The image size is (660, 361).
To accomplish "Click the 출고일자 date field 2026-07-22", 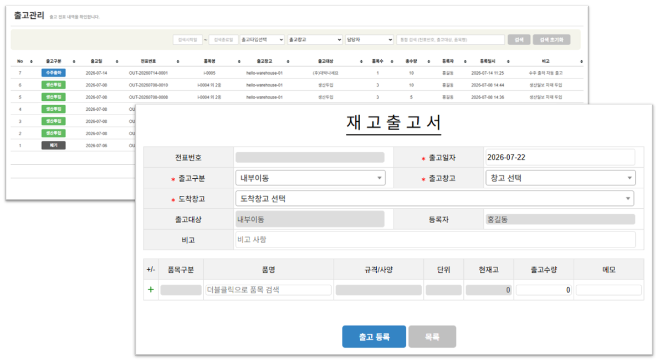I will point(560,157).
